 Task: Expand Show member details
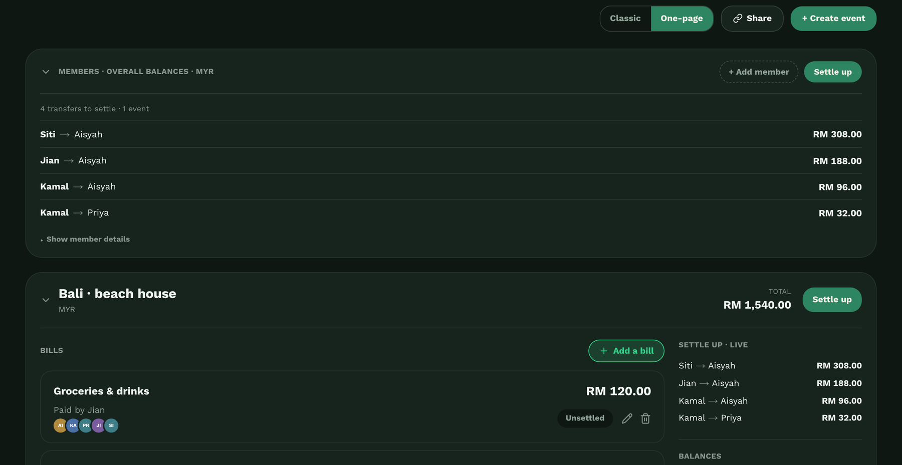(x=85, y=240)
